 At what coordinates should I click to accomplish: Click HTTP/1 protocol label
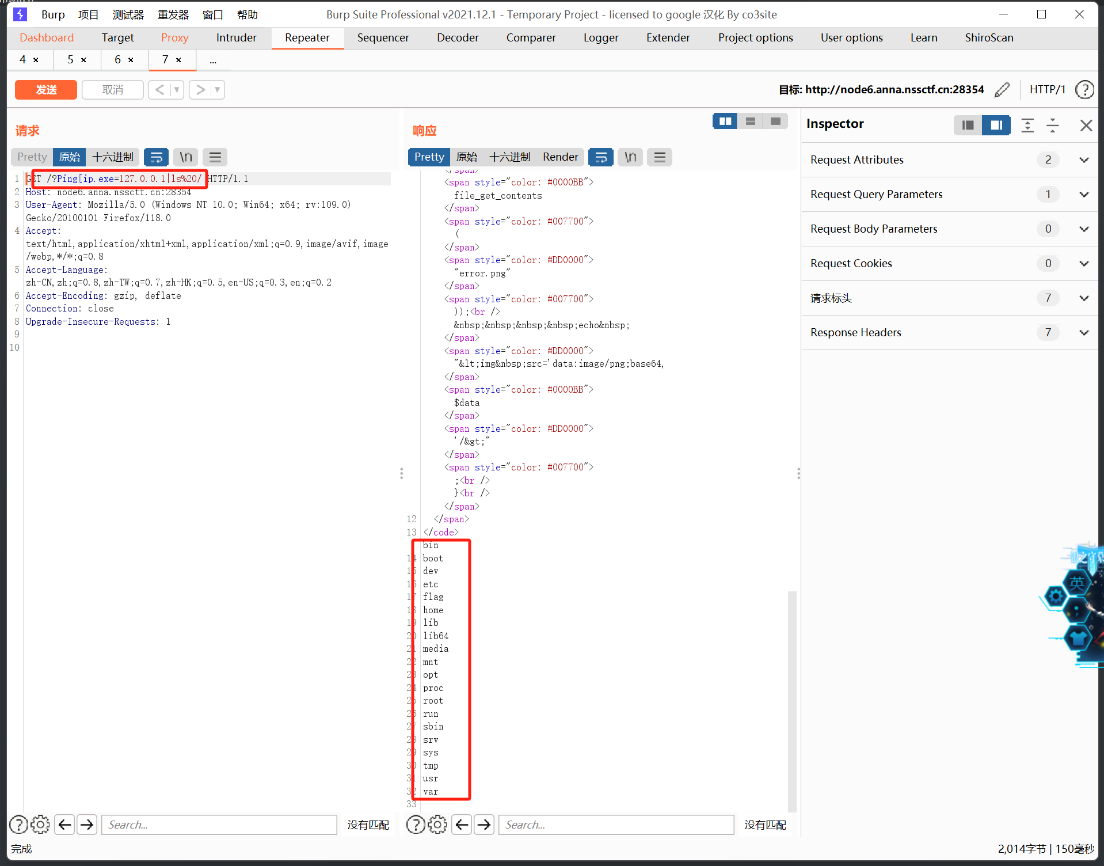pos(1047,89)
